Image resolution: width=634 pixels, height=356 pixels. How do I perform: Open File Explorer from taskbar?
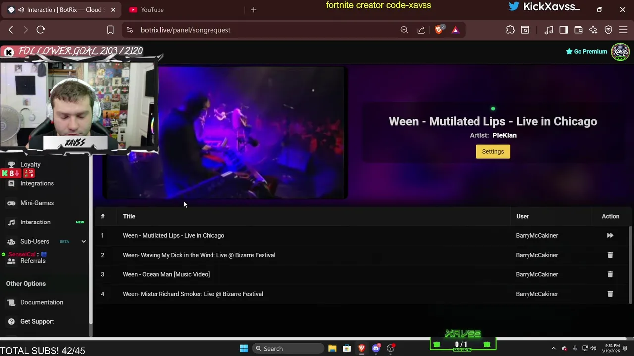[332, 349]
